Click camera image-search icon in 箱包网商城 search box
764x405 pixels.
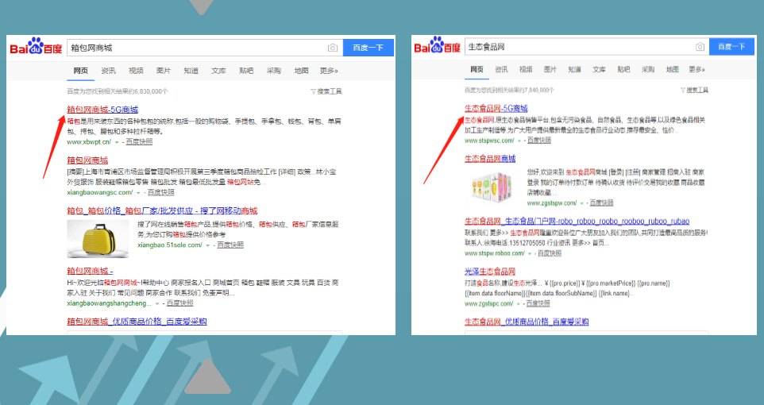[x=332, y=48]
